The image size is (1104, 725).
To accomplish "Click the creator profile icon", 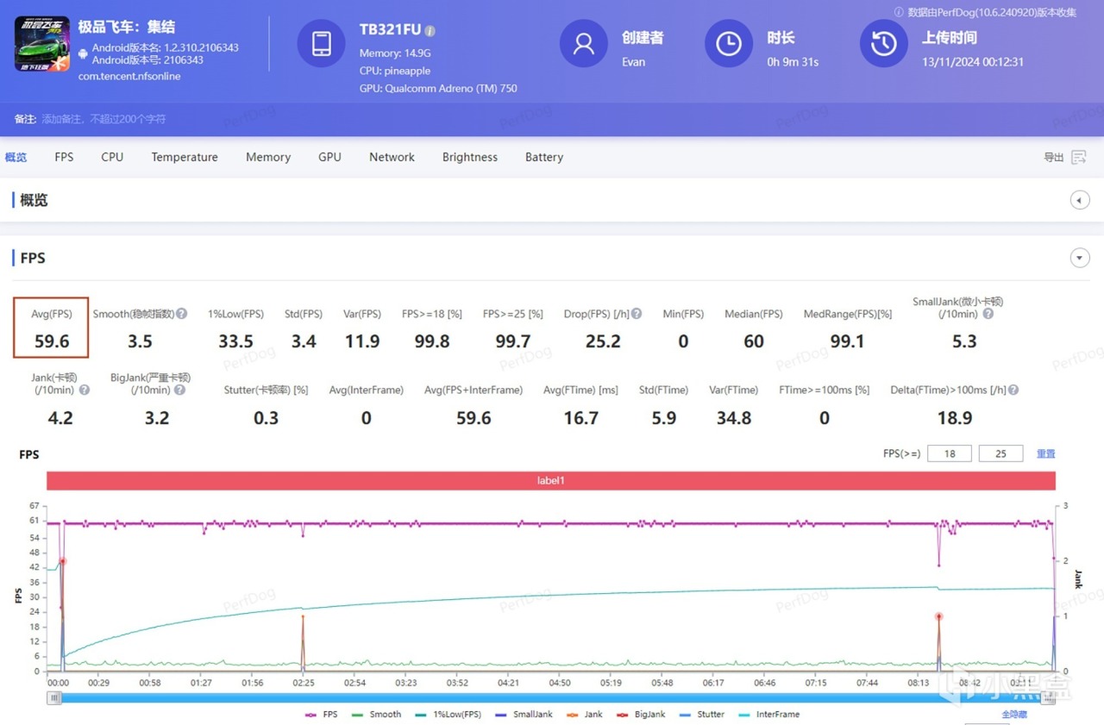I will (x=584, y=44).
